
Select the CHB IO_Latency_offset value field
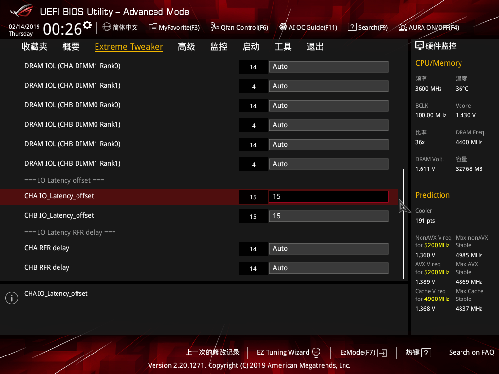[x=328, y=216]
